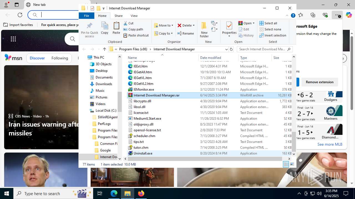Open Edge Settings and more menu
Image resolution: width=355 pixels, height=199 pixels.
[337, 15]
